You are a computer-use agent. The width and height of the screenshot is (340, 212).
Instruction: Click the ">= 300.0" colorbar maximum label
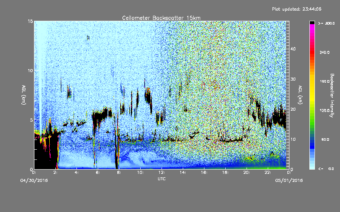pos(326,23)
